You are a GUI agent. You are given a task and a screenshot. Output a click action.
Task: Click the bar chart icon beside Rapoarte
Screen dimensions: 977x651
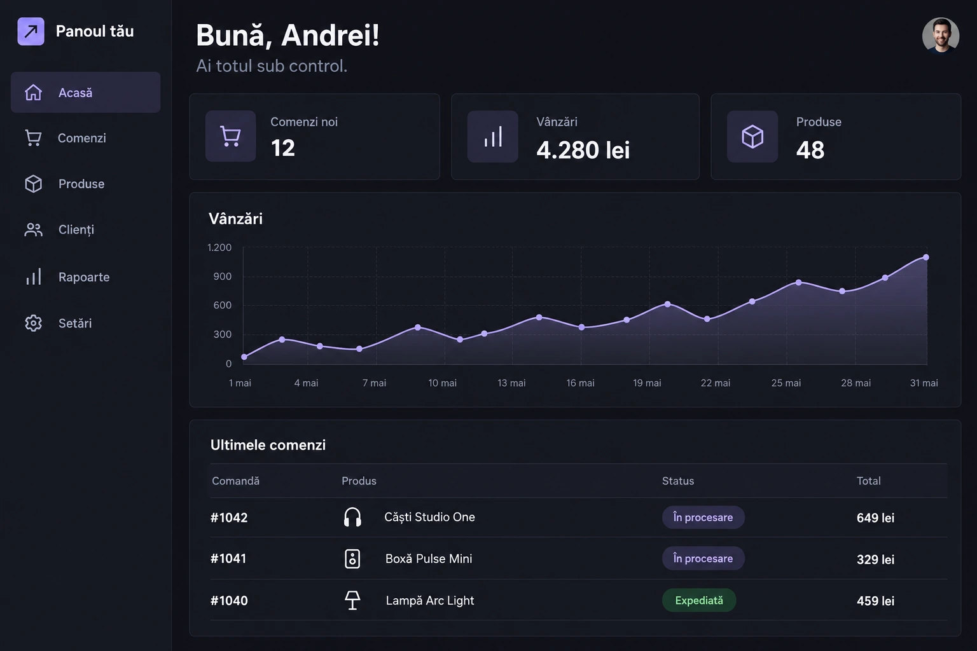tap(33, 277)
